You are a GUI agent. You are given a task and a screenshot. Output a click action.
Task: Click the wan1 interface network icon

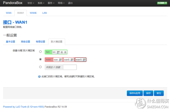coord(84,60)
